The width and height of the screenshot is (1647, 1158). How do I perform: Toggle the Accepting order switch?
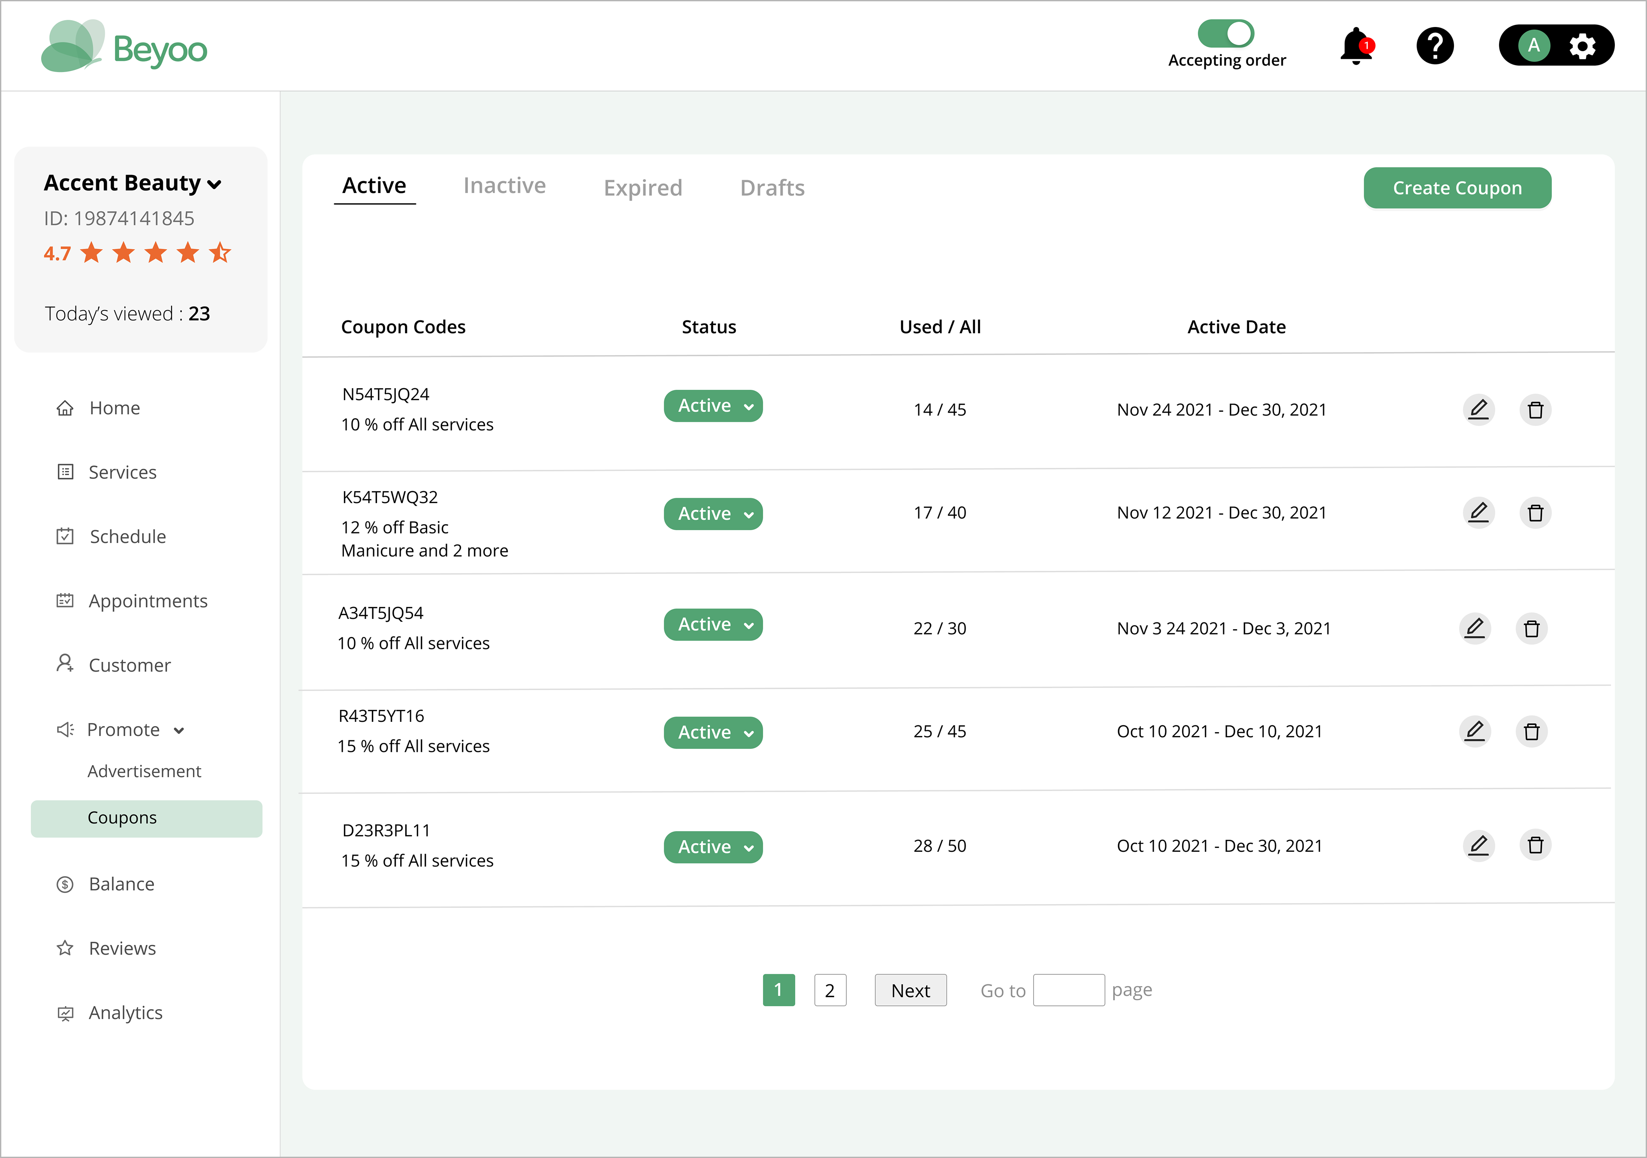point(1226,34)
